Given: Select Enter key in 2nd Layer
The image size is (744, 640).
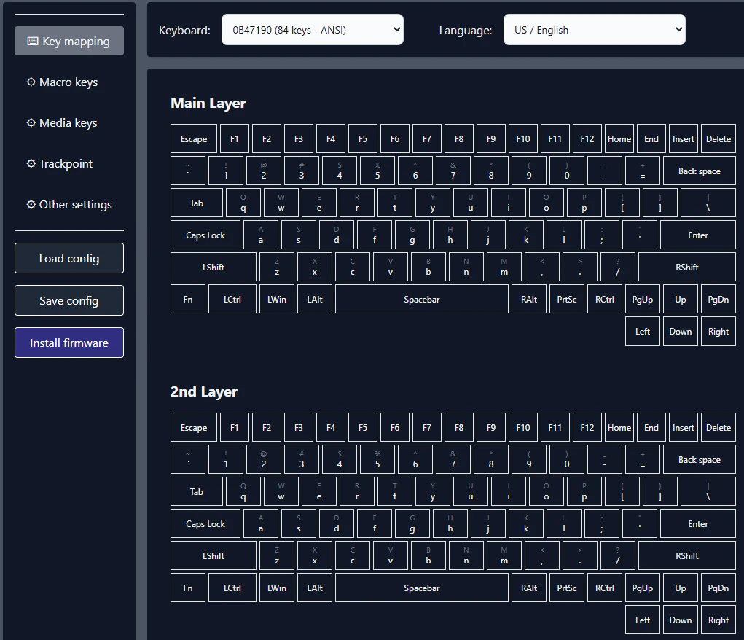Looking at the screenshot, I should pos(698,523).
